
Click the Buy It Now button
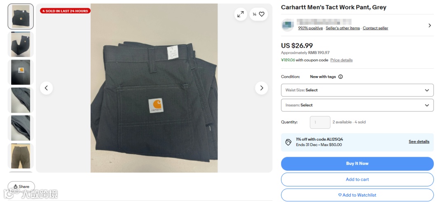[357, 163]
